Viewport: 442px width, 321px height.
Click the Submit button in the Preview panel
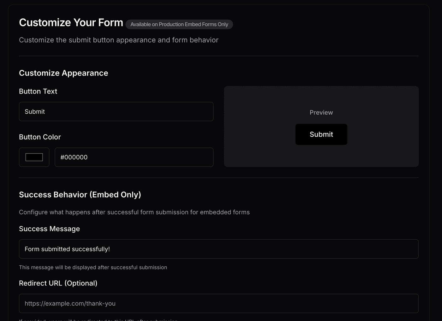tap(321, 134)
